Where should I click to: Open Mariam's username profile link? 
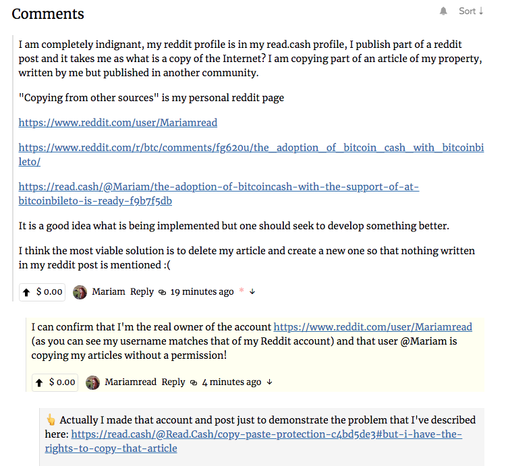(x=109, y=291)
